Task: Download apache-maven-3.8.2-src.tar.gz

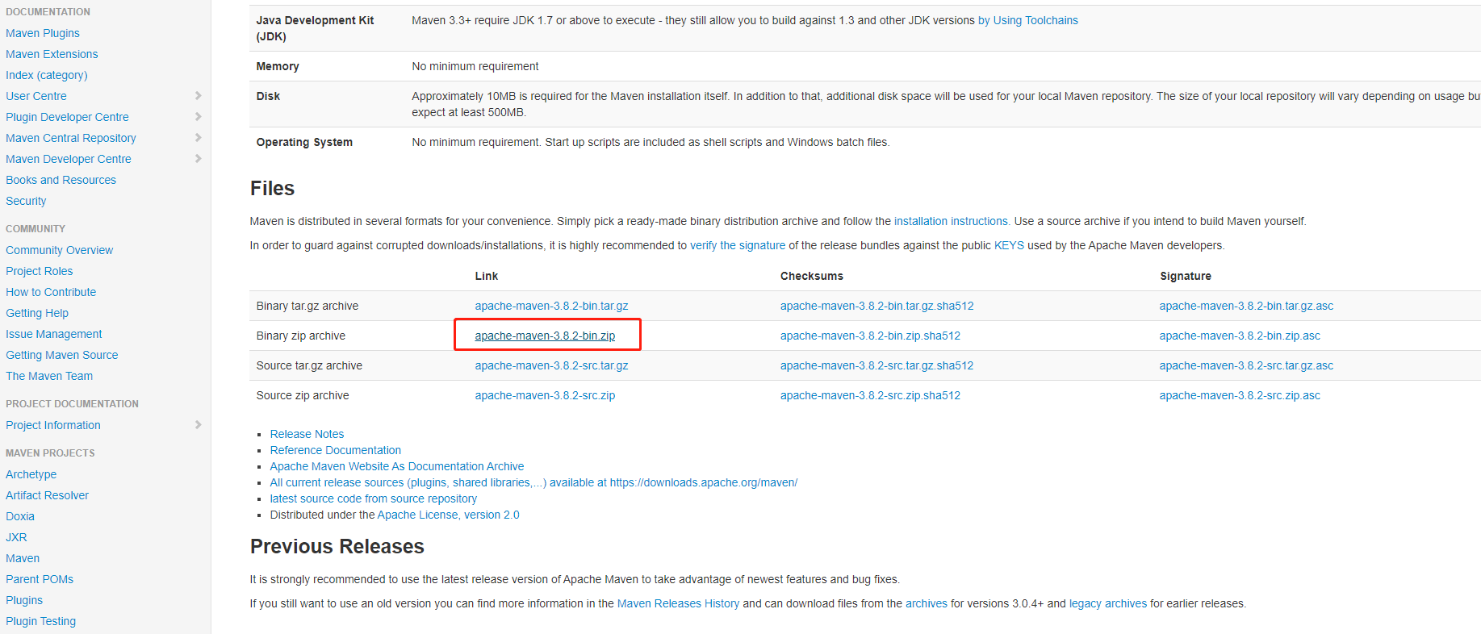Action: (x=551, y=365)
